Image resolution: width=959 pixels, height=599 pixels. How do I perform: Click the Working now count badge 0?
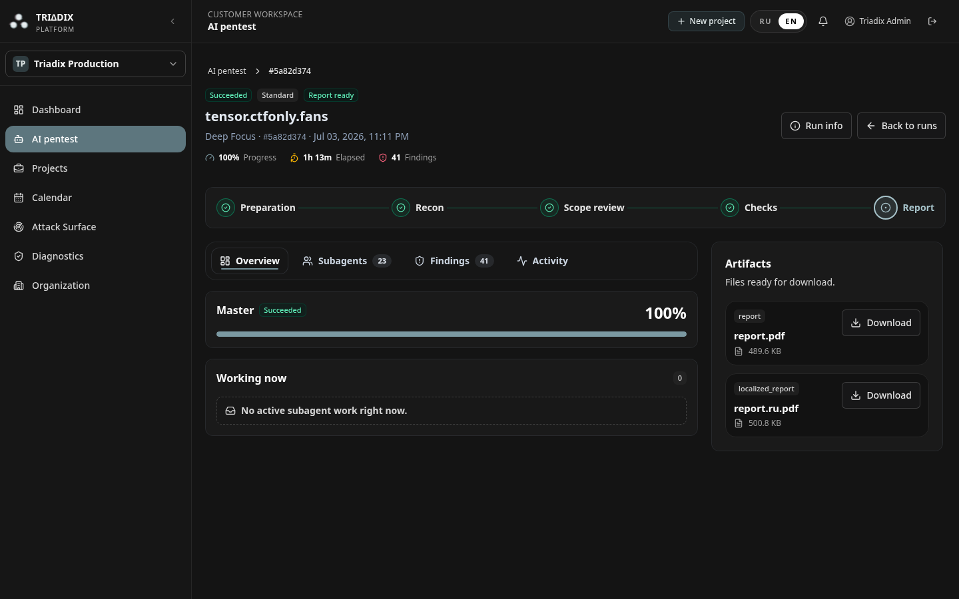679,378
